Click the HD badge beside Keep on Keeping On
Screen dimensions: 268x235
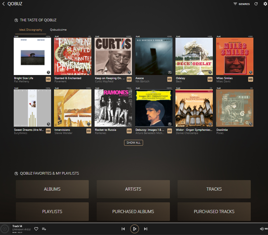129,79
